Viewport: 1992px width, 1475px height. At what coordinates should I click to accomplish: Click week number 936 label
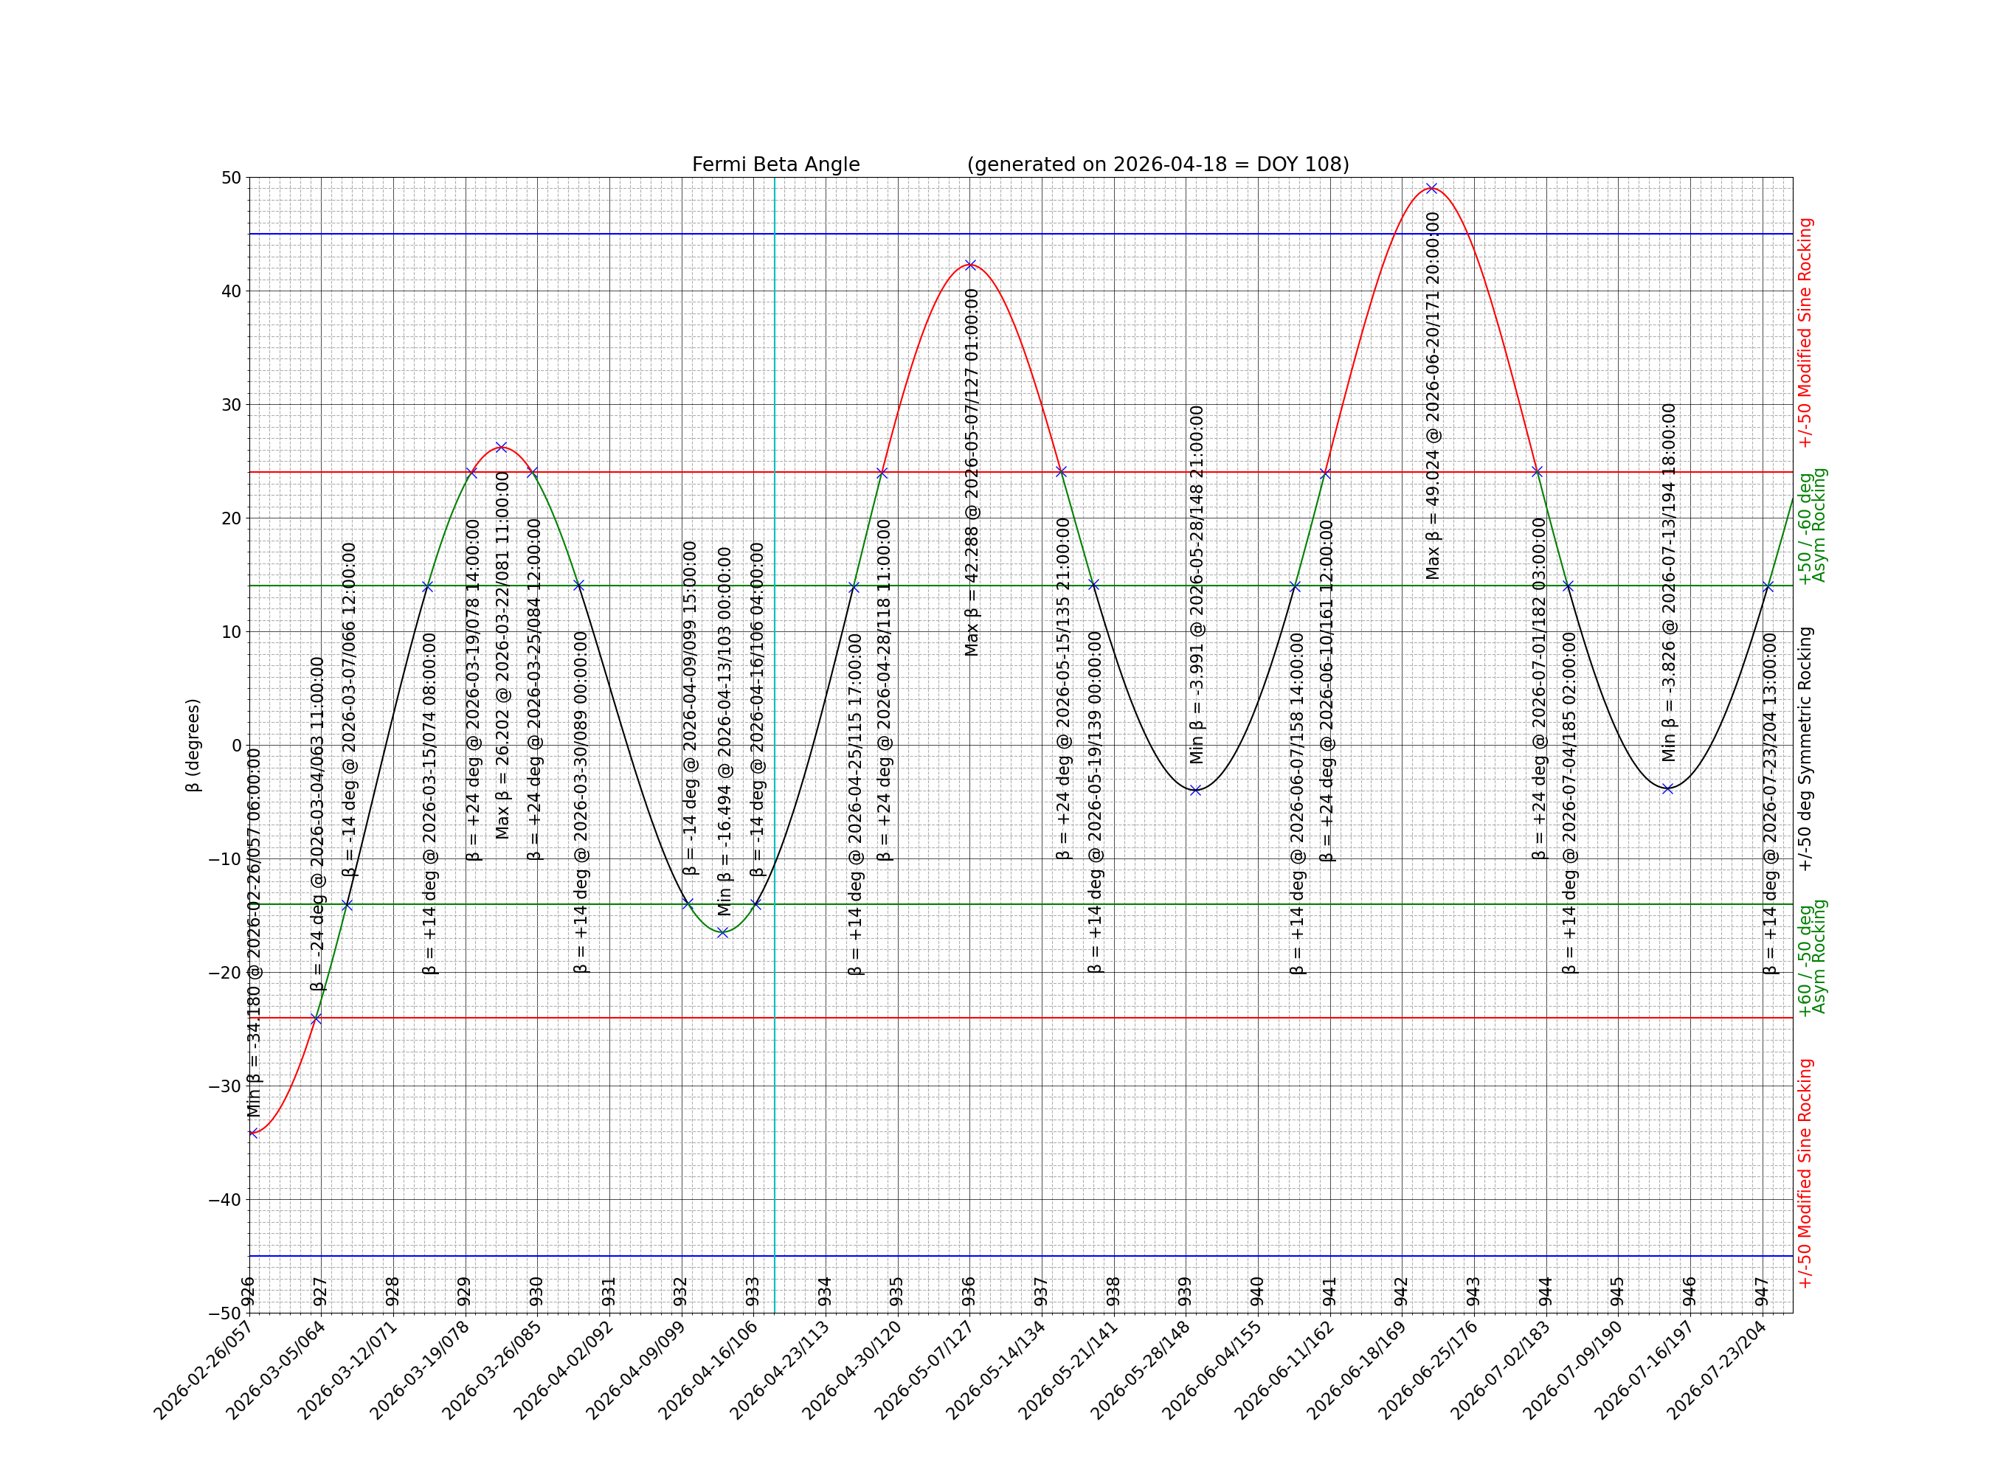[969, 1291]
